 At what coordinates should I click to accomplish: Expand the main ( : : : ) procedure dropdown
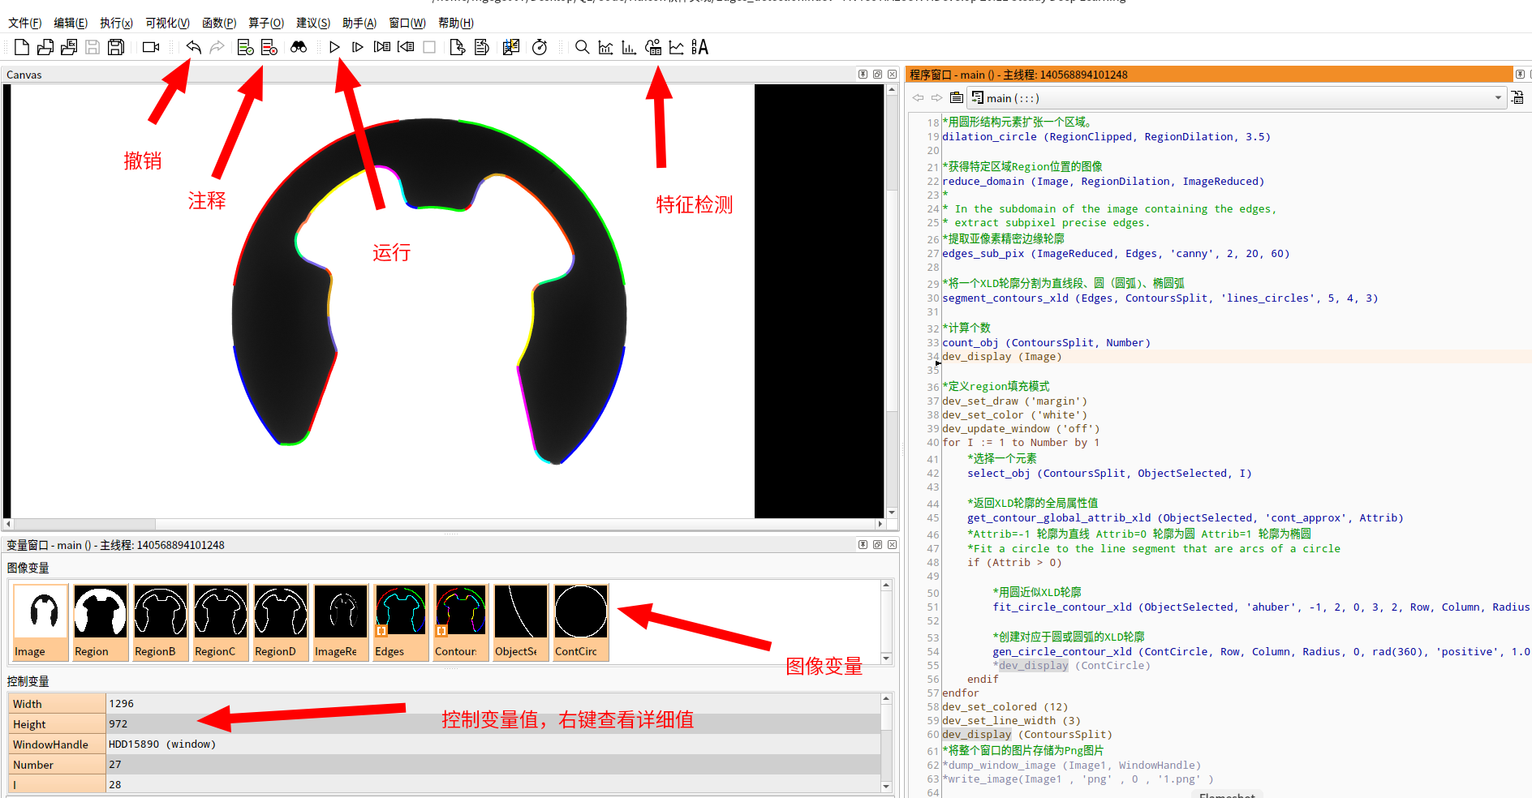(1498, 98)
